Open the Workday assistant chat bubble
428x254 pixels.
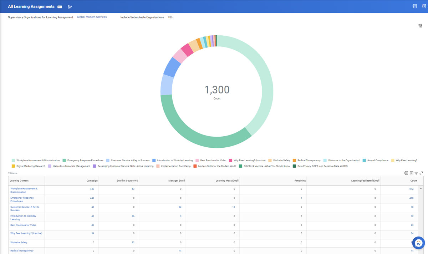[419, 242]
